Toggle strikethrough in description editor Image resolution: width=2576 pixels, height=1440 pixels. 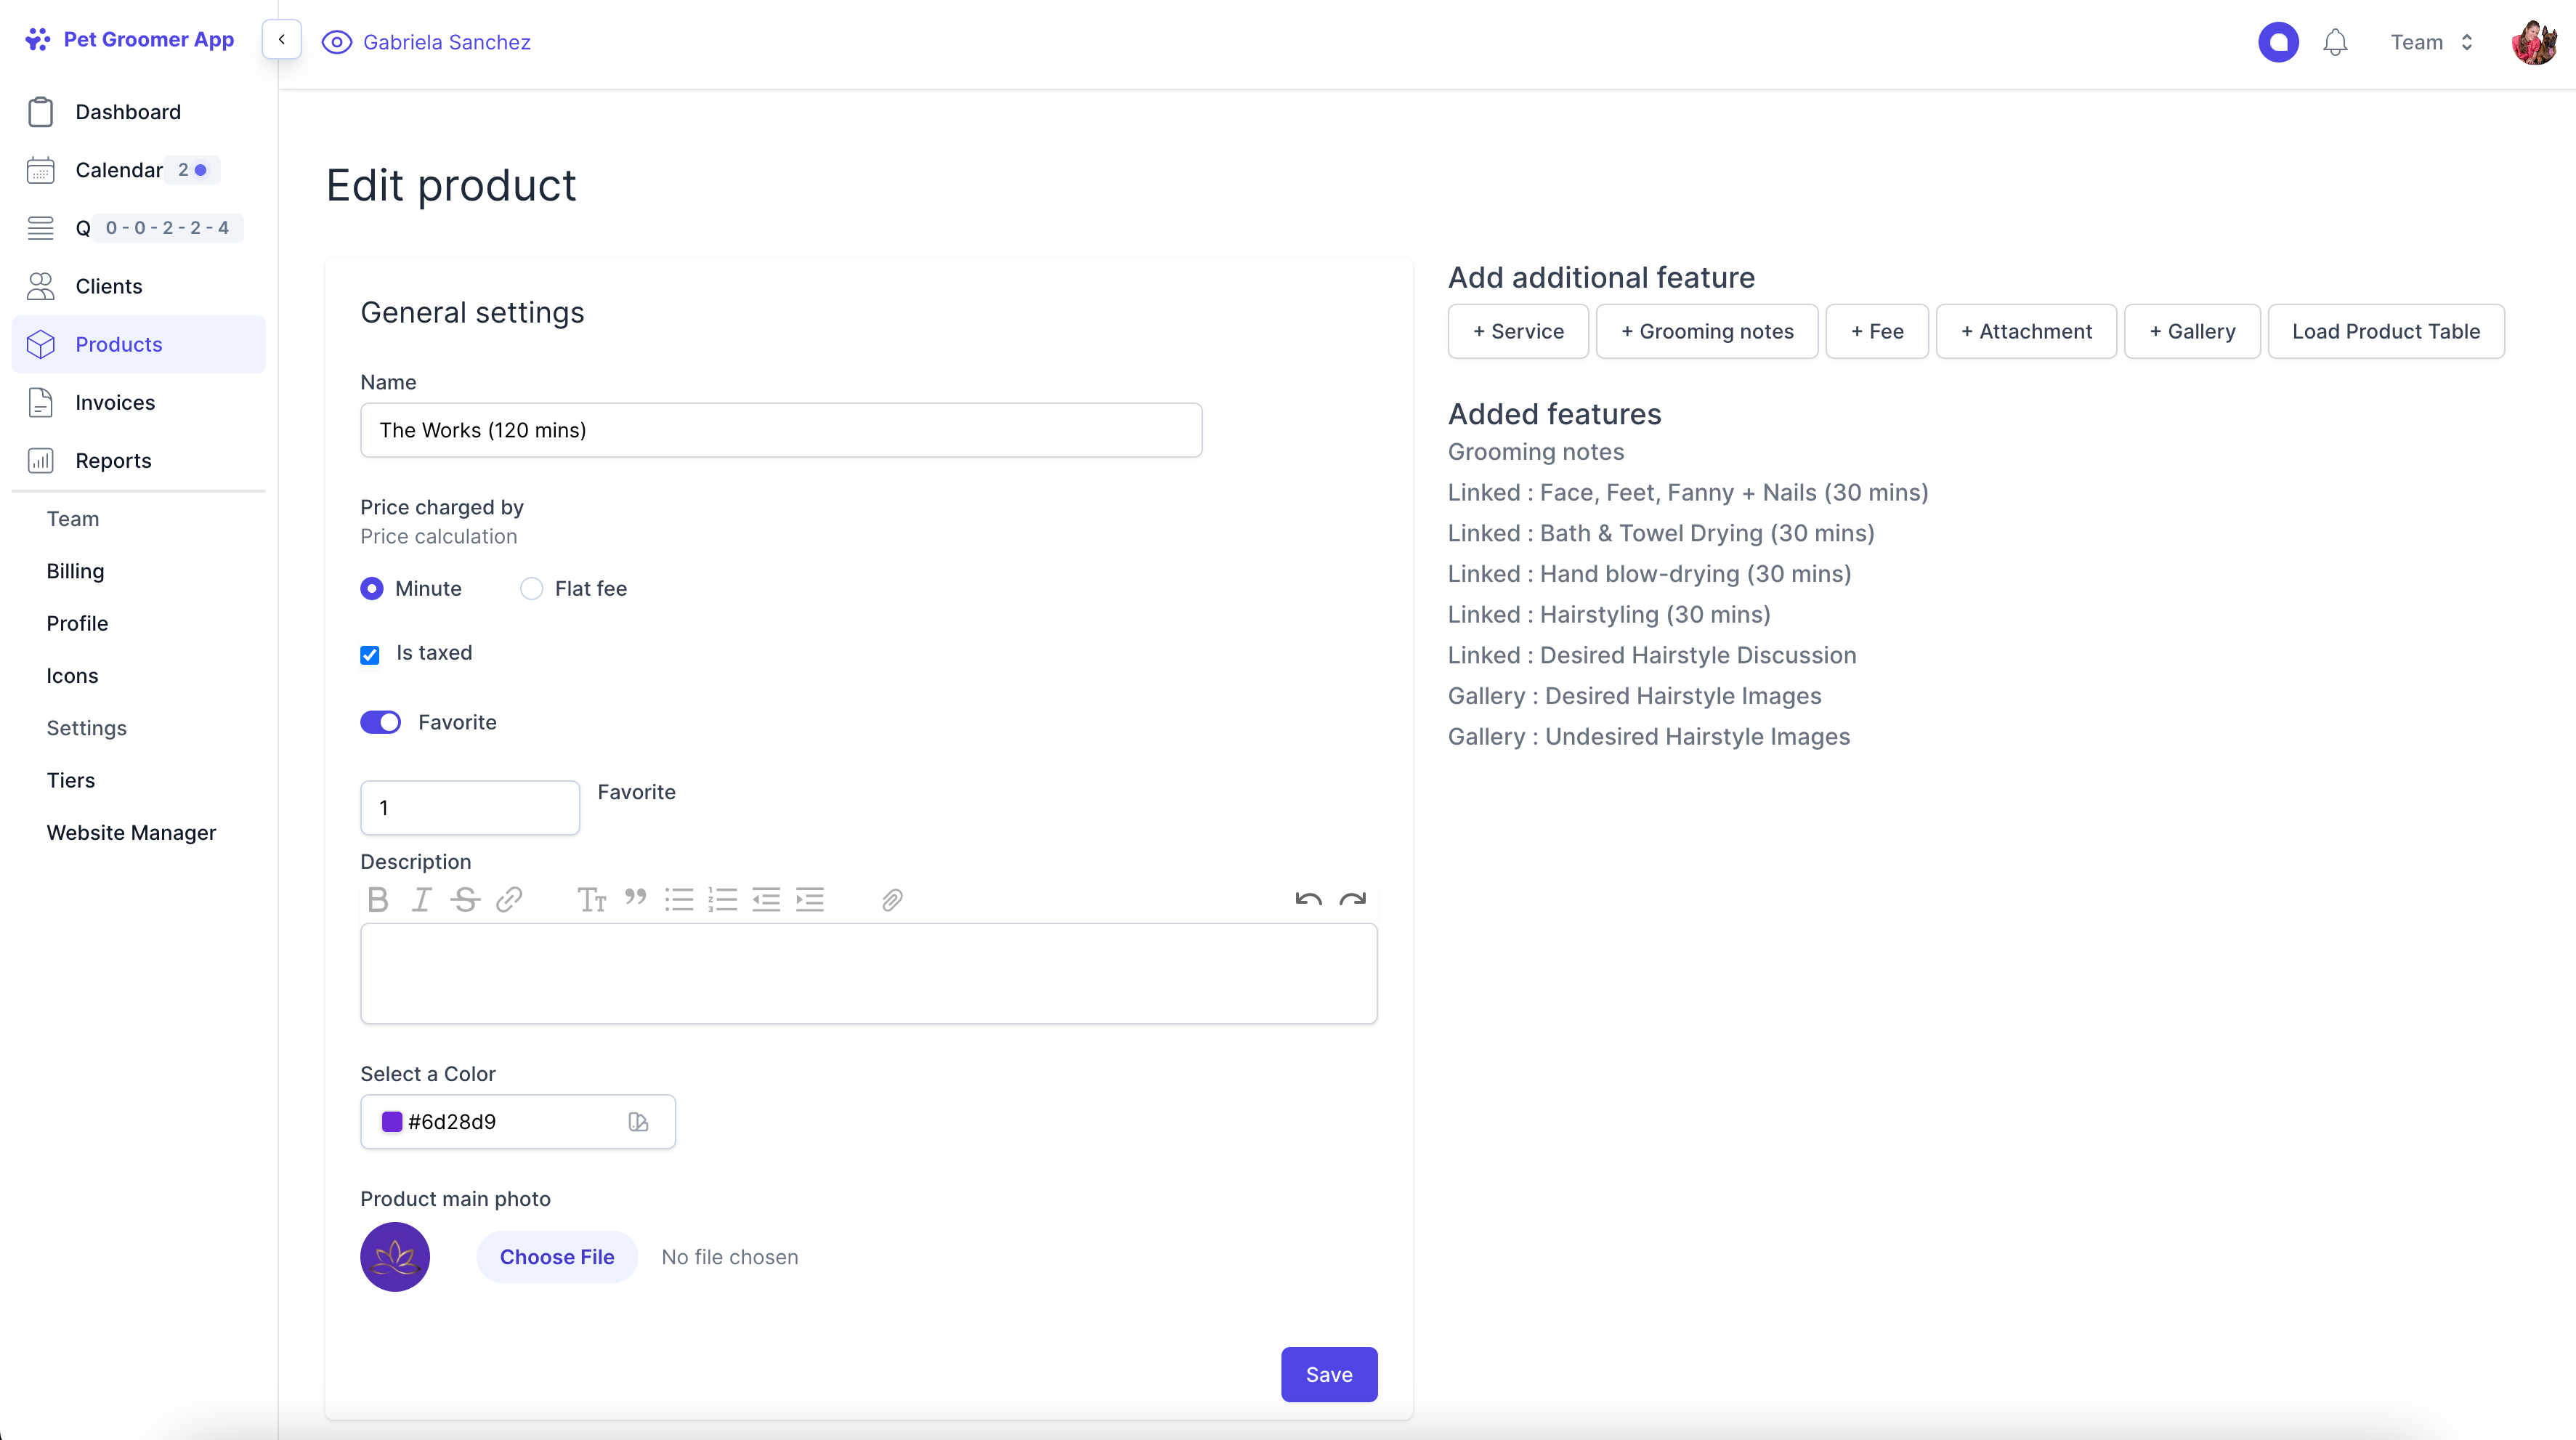click(465, 900)
